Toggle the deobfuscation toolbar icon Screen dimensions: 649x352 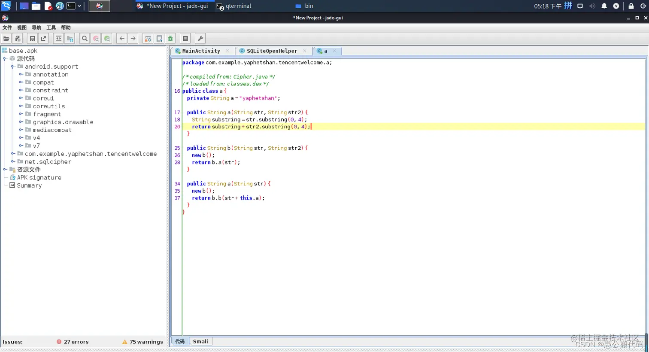pos(148,39)
